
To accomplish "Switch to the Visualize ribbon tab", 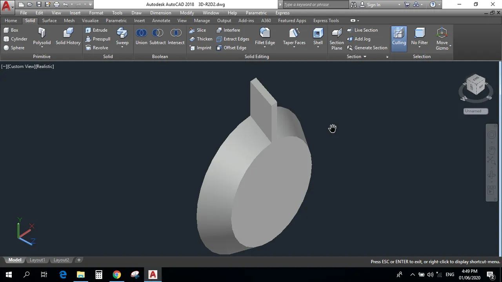I will click(90, 20).
